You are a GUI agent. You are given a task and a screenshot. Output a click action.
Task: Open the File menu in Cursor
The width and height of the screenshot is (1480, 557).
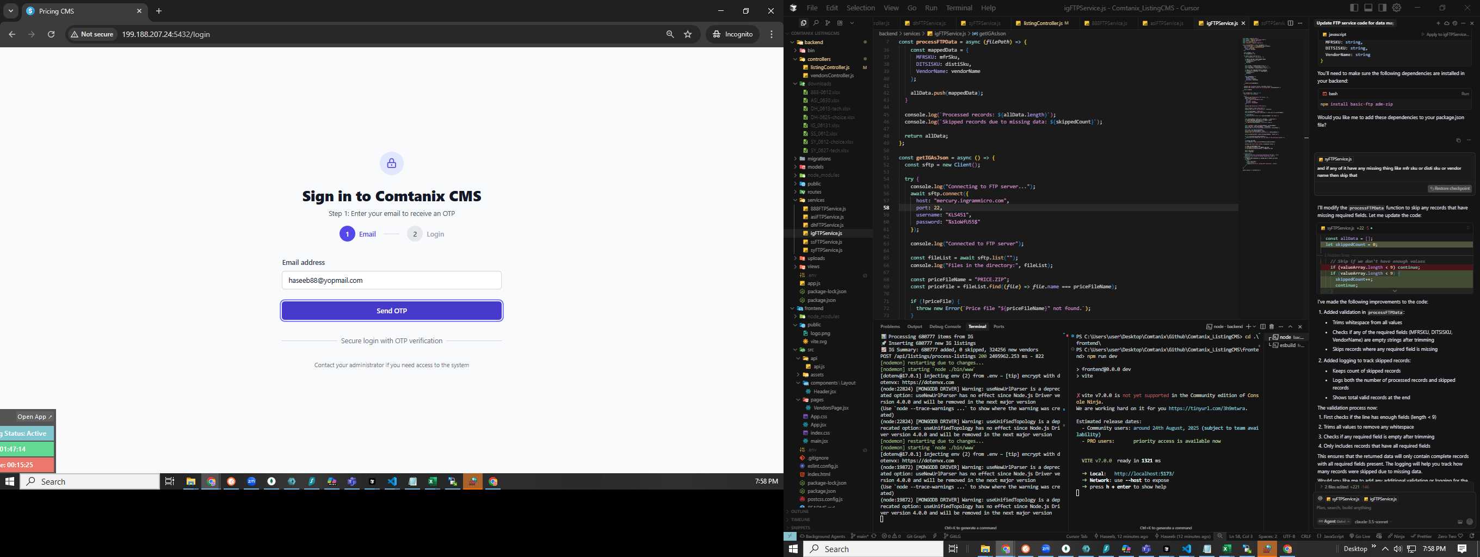pyautogui.click(x=812, y=8)
